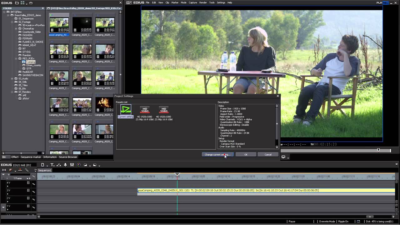Open the Clip menu
The width and height of the screenshot is (400, 225).
click(x=167, y=2)
